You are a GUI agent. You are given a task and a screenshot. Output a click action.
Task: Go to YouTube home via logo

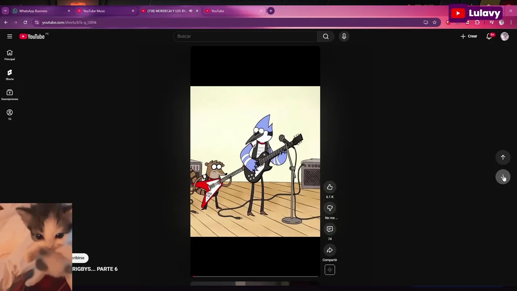click(32, 36)
